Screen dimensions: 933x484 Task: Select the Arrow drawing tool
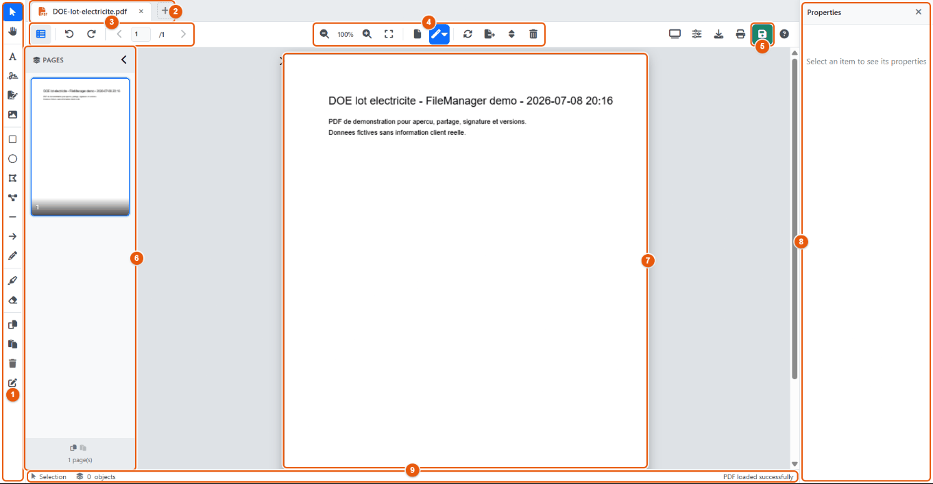click(12, 236)
